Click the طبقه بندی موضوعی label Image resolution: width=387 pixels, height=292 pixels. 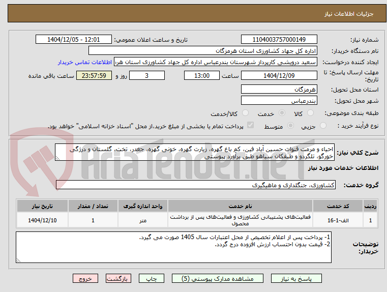352,113
